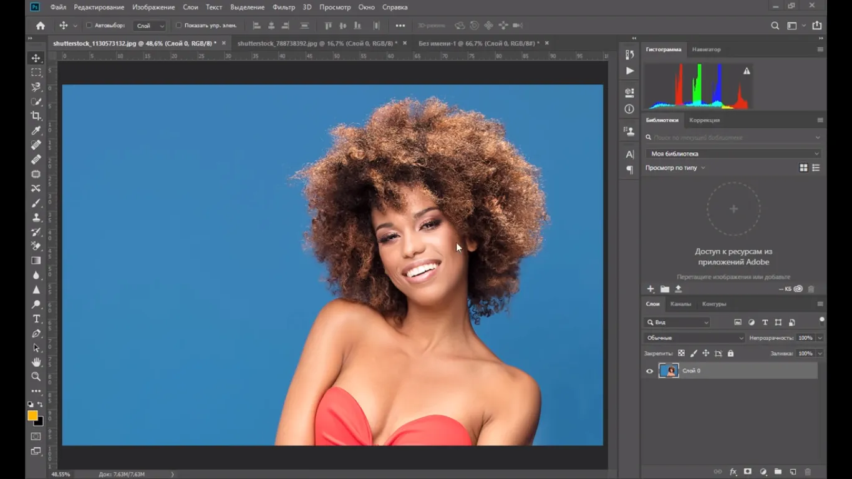
Task: Open the Layers panel menu
Action: coord(820,304)
